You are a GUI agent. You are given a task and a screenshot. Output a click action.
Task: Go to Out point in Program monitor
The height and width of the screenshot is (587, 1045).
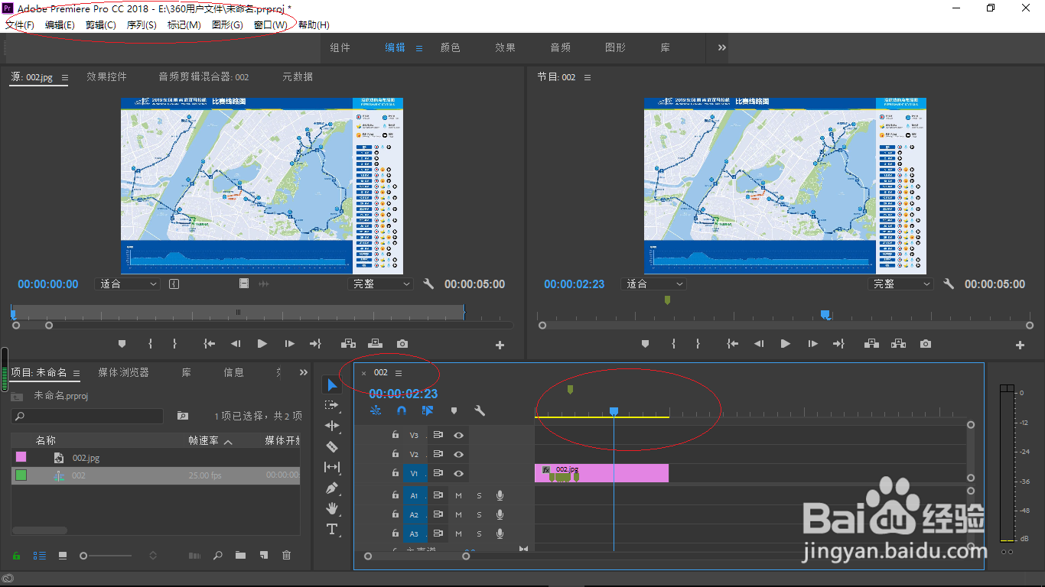click(839, 344)
